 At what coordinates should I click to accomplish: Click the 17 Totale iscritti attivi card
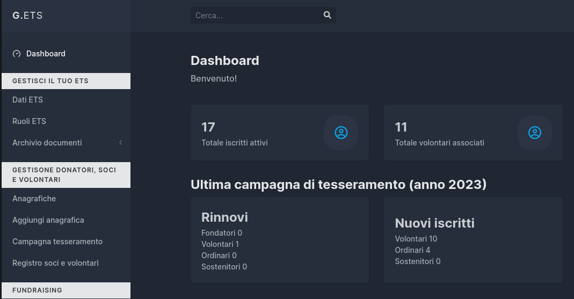(x=280, y=133)
